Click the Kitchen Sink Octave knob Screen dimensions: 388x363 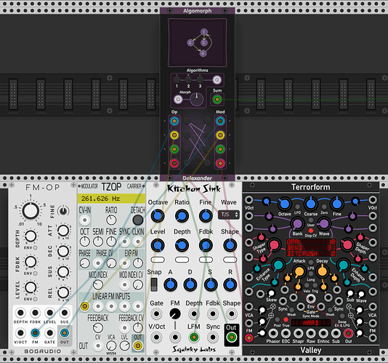coord(158,216)
